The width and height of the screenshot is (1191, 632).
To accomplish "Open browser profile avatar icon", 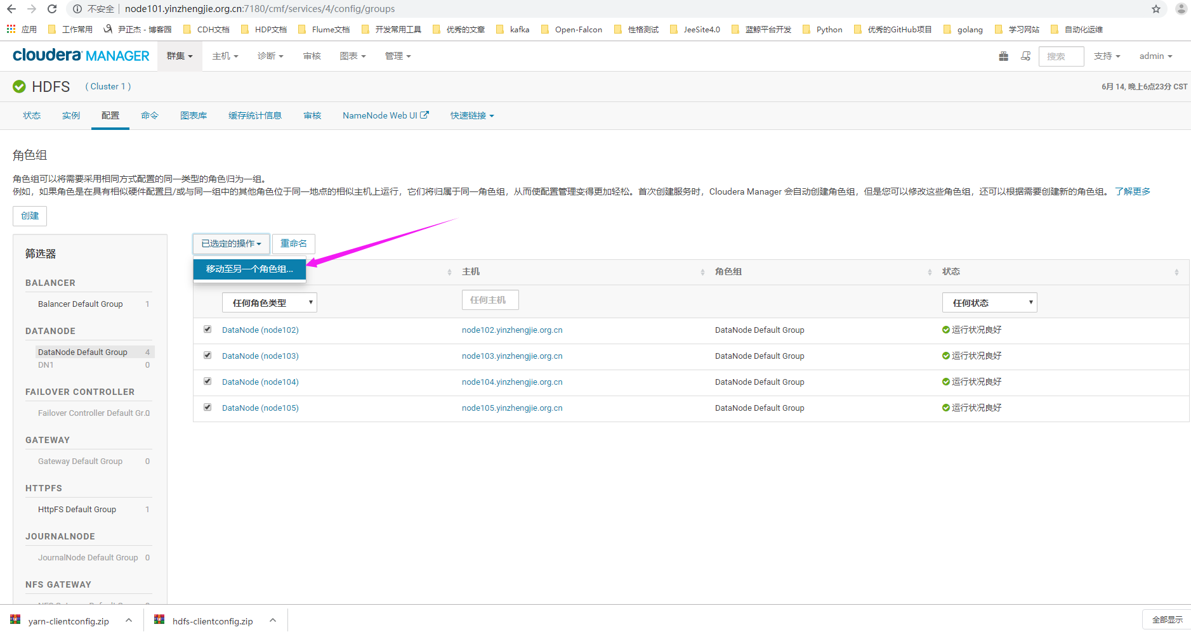I will (x=1181, y=9).
